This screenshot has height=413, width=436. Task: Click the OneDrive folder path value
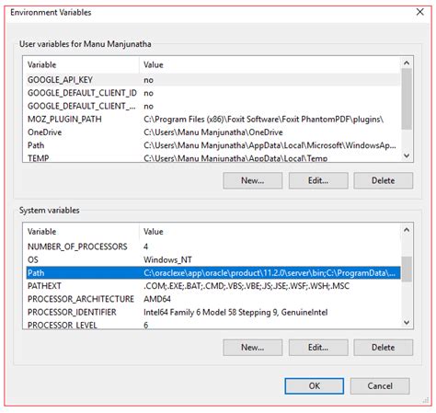213,132
